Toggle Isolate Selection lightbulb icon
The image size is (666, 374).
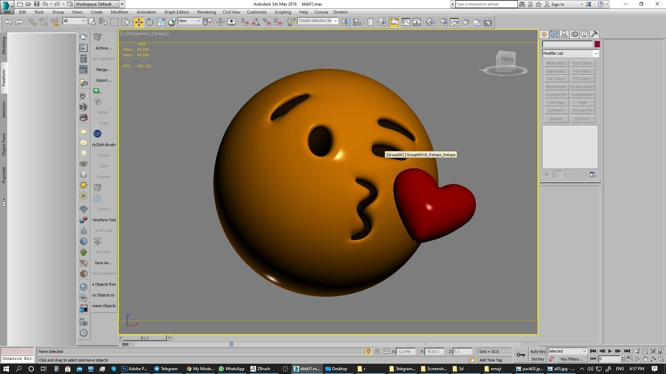pos(368,351)
